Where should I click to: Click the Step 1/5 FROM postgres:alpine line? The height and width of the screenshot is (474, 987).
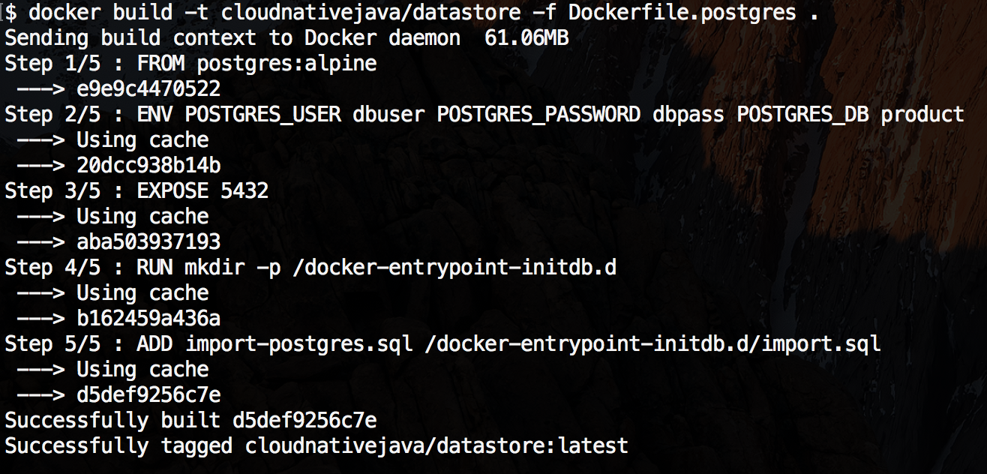click(x=190, y=64)
